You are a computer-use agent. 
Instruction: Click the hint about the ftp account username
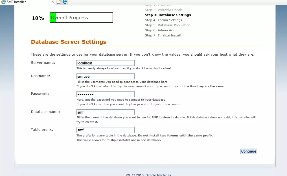coord(150,86)
